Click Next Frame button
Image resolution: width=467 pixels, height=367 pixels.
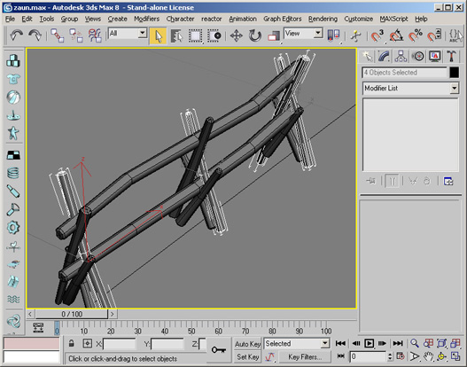click(x=383, y=343)
